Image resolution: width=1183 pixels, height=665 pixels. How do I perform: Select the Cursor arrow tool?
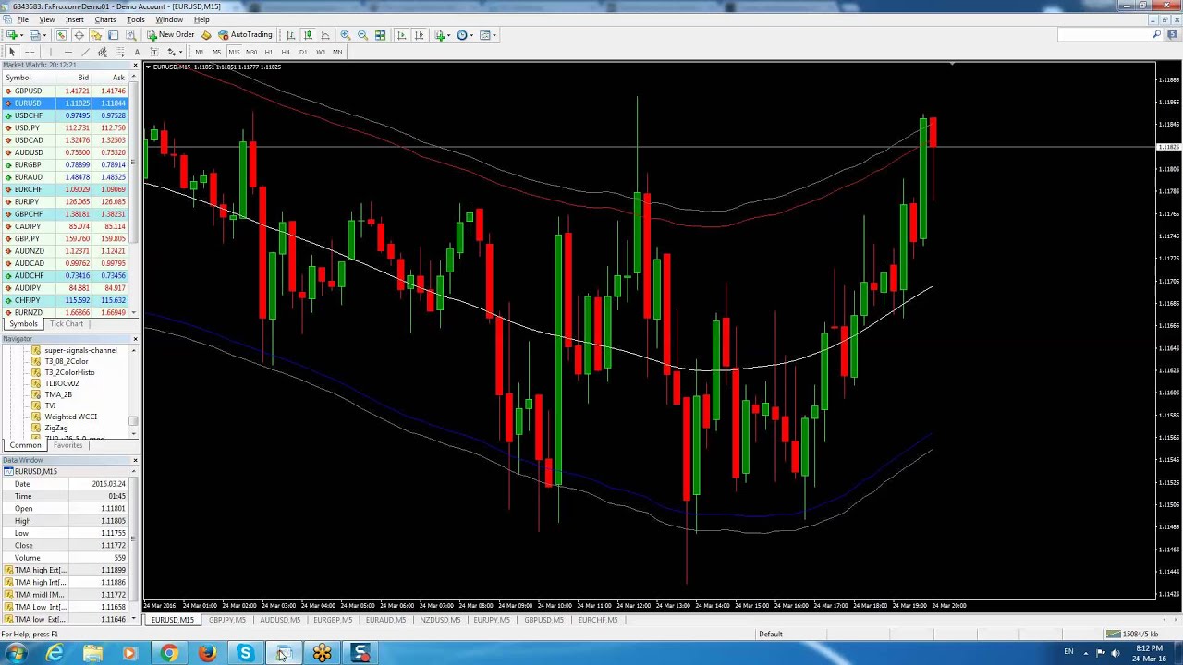[12, 52]
